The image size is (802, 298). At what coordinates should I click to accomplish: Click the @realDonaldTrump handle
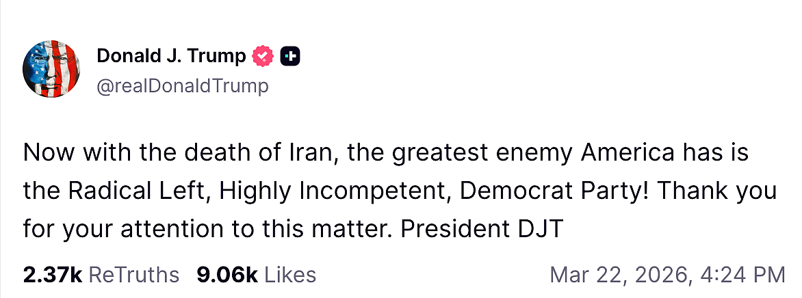[x=183, y=86]
